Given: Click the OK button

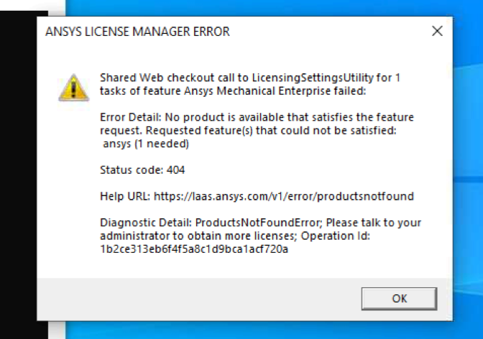Looking at the screenshot, I should [400, 299].
